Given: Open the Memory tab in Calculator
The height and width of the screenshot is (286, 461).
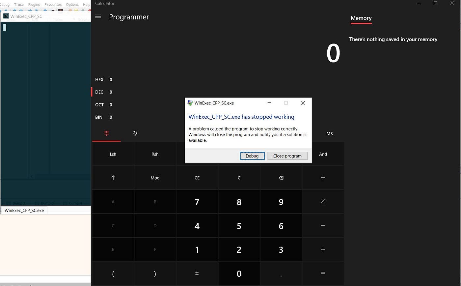Looking at the screenshot, I should tap(361, 18).
